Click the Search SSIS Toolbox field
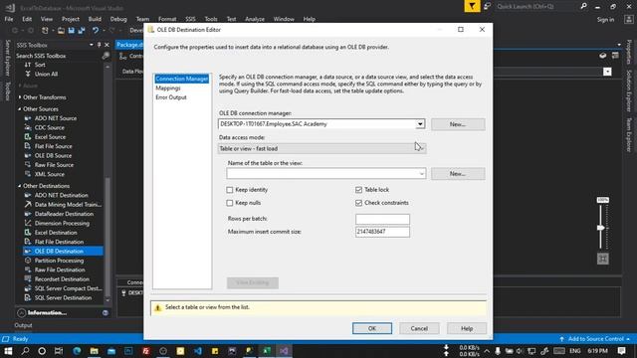 click(x=58, y=56)
